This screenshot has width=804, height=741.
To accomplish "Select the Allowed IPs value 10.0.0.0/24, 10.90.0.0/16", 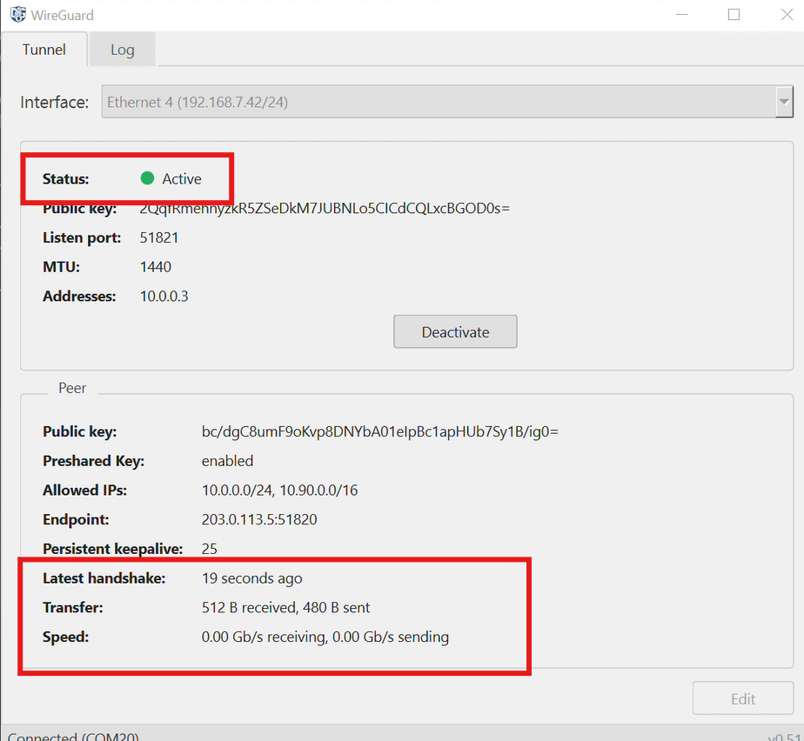I will click(x=279, y=491).
